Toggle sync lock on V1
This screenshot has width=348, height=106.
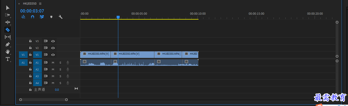pyautogui.click(x=46, y=55)
